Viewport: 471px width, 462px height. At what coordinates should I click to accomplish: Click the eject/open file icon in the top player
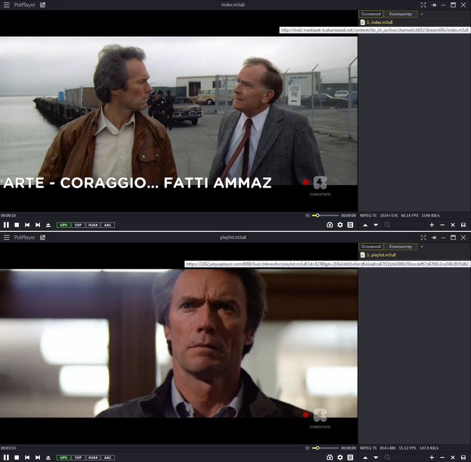(48, 225)
